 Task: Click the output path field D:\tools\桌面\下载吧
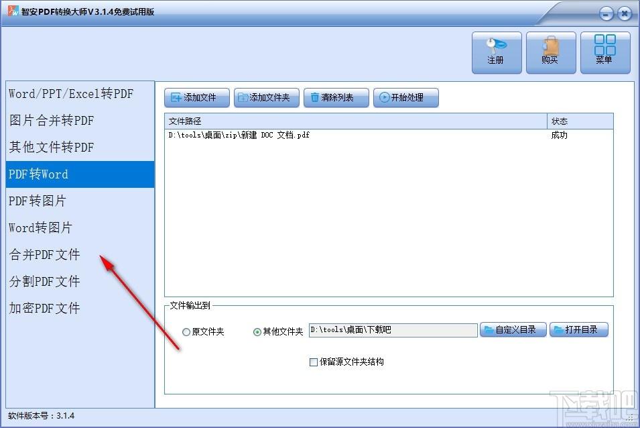coord(393,330)
